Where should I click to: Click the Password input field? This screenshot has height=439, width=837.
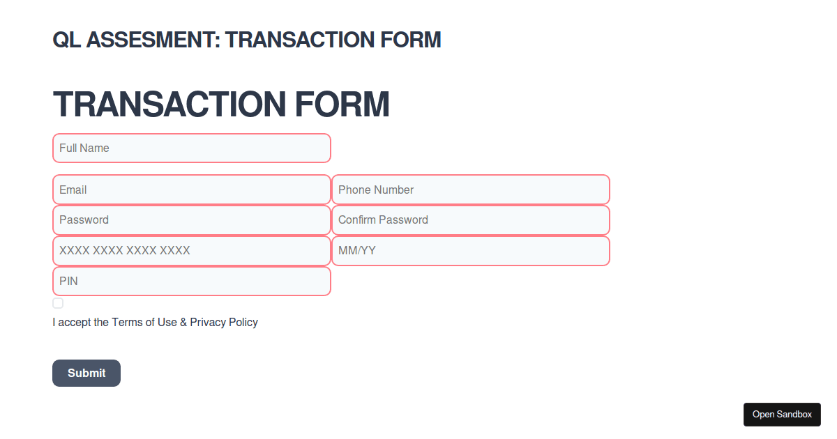pos(192,219)
